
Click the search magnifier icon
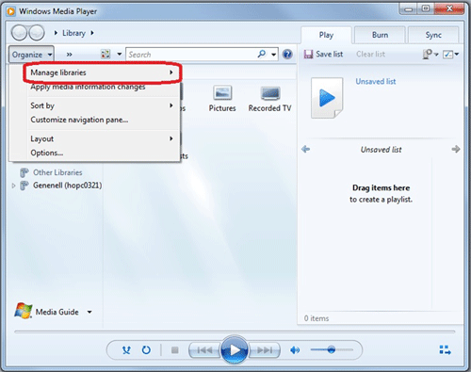click(261, 54)
